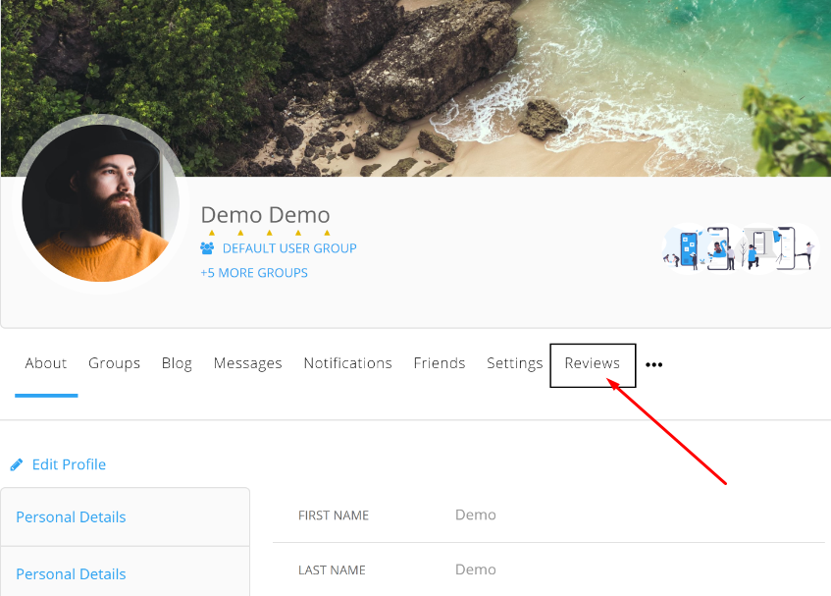Click the second phone illustration badge
The image size is (831, 596).
click(x=721, y=248)
